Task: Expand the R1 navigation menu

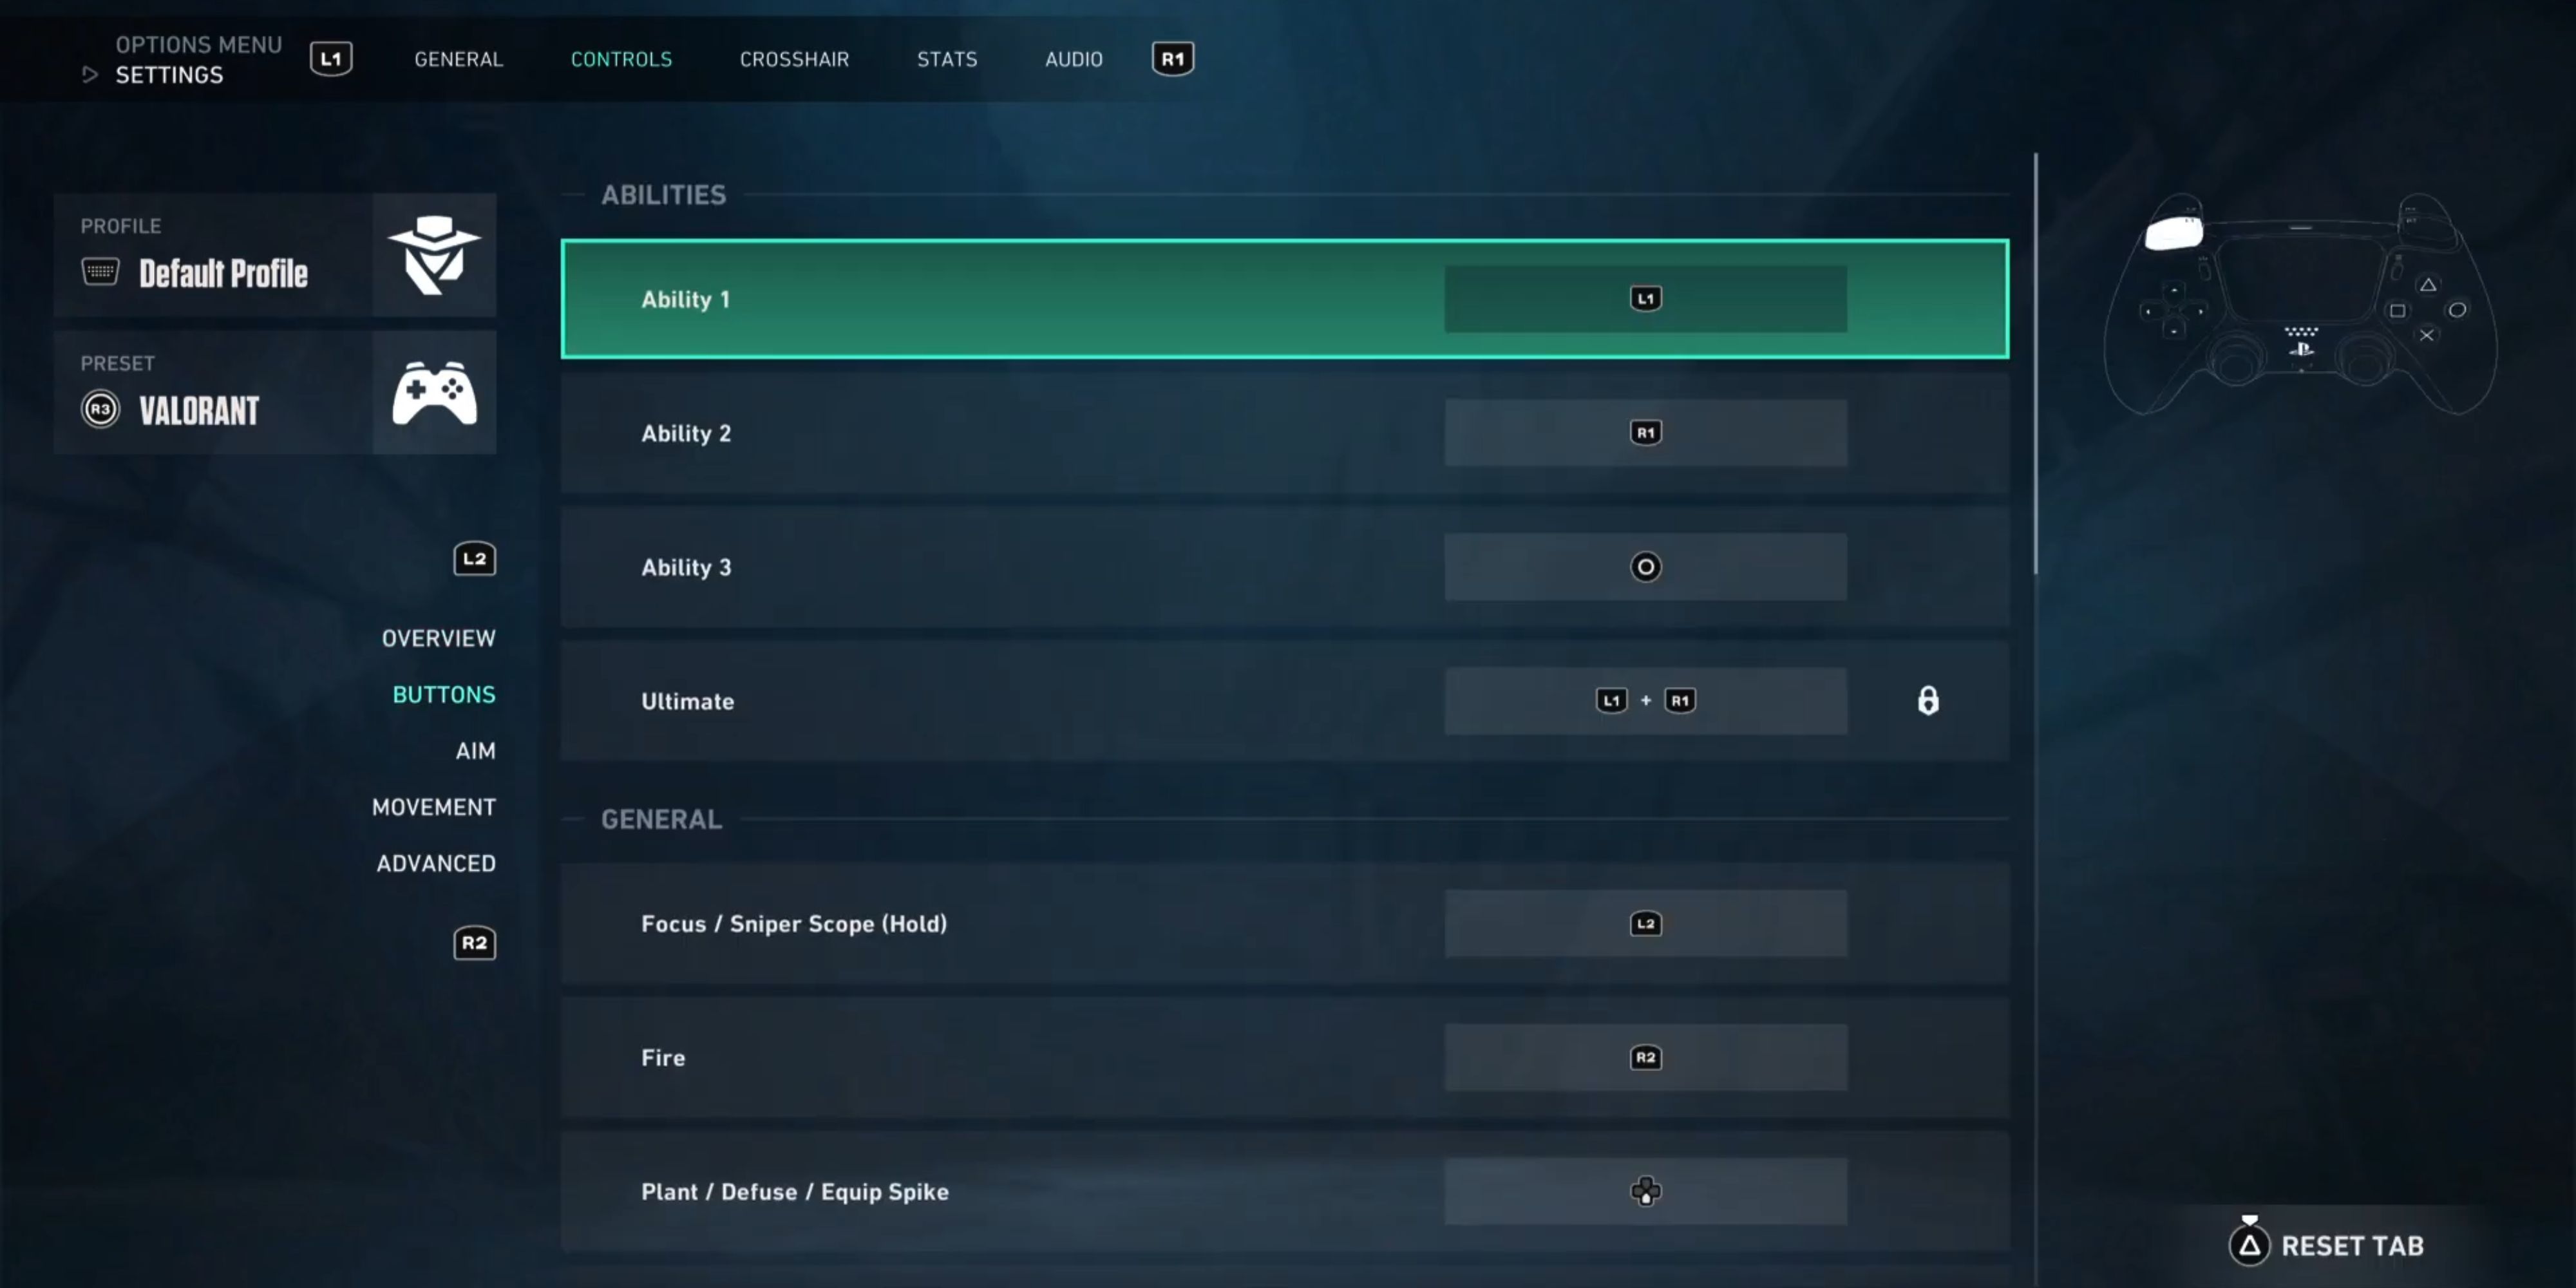Action: 1171,59
